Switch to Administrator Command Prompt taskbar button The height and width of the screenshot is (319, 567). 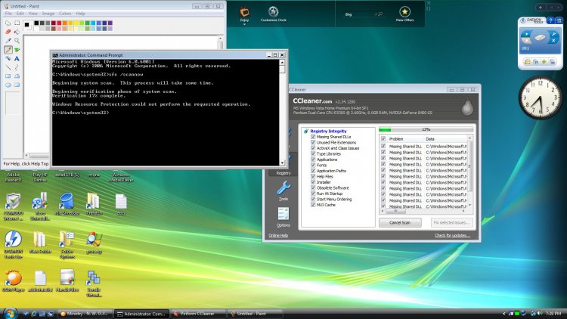pyautogui.click(x=141, y=314)
